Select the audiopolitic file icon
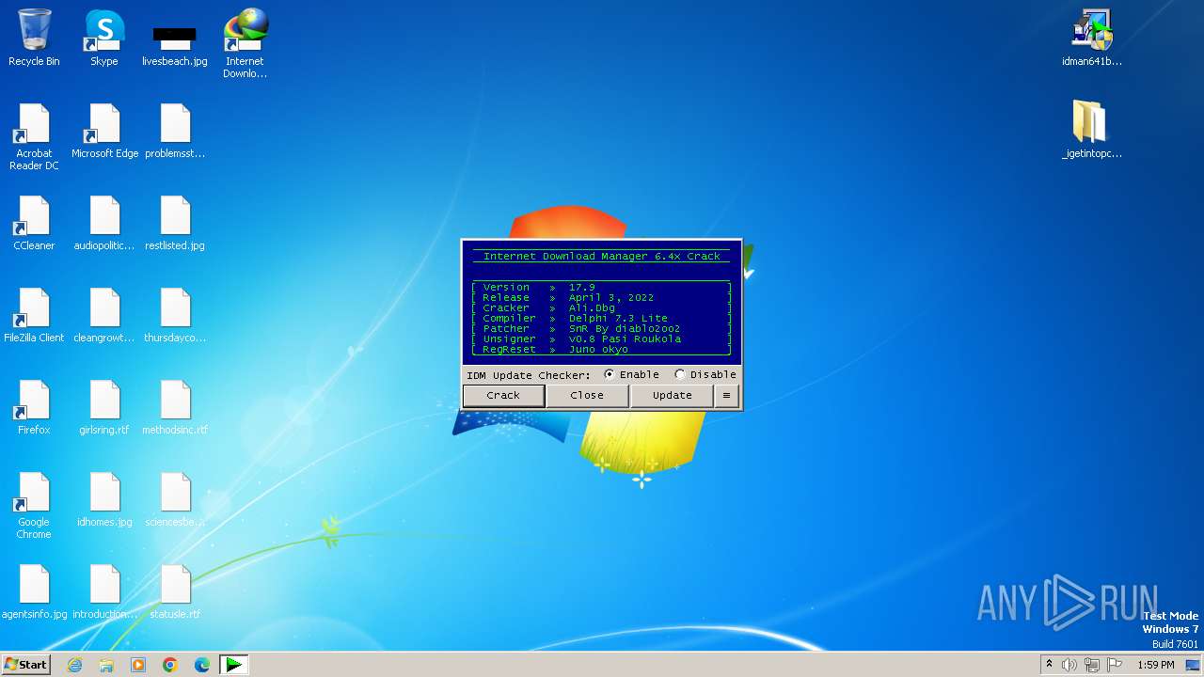Viewport: 1204px width, 677px height. pos(104,224)
